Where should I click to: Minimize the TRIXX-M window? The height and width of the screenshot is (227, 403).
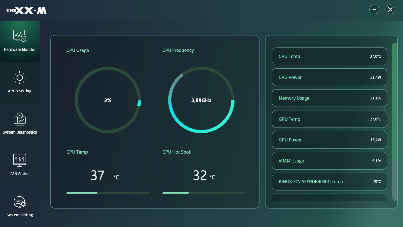374,9
